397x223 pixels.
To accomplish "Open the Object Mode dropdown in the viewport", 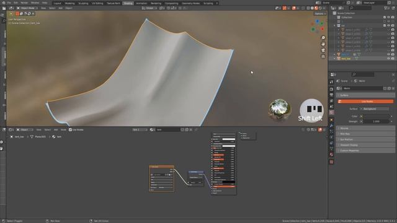I will [27, 8].
